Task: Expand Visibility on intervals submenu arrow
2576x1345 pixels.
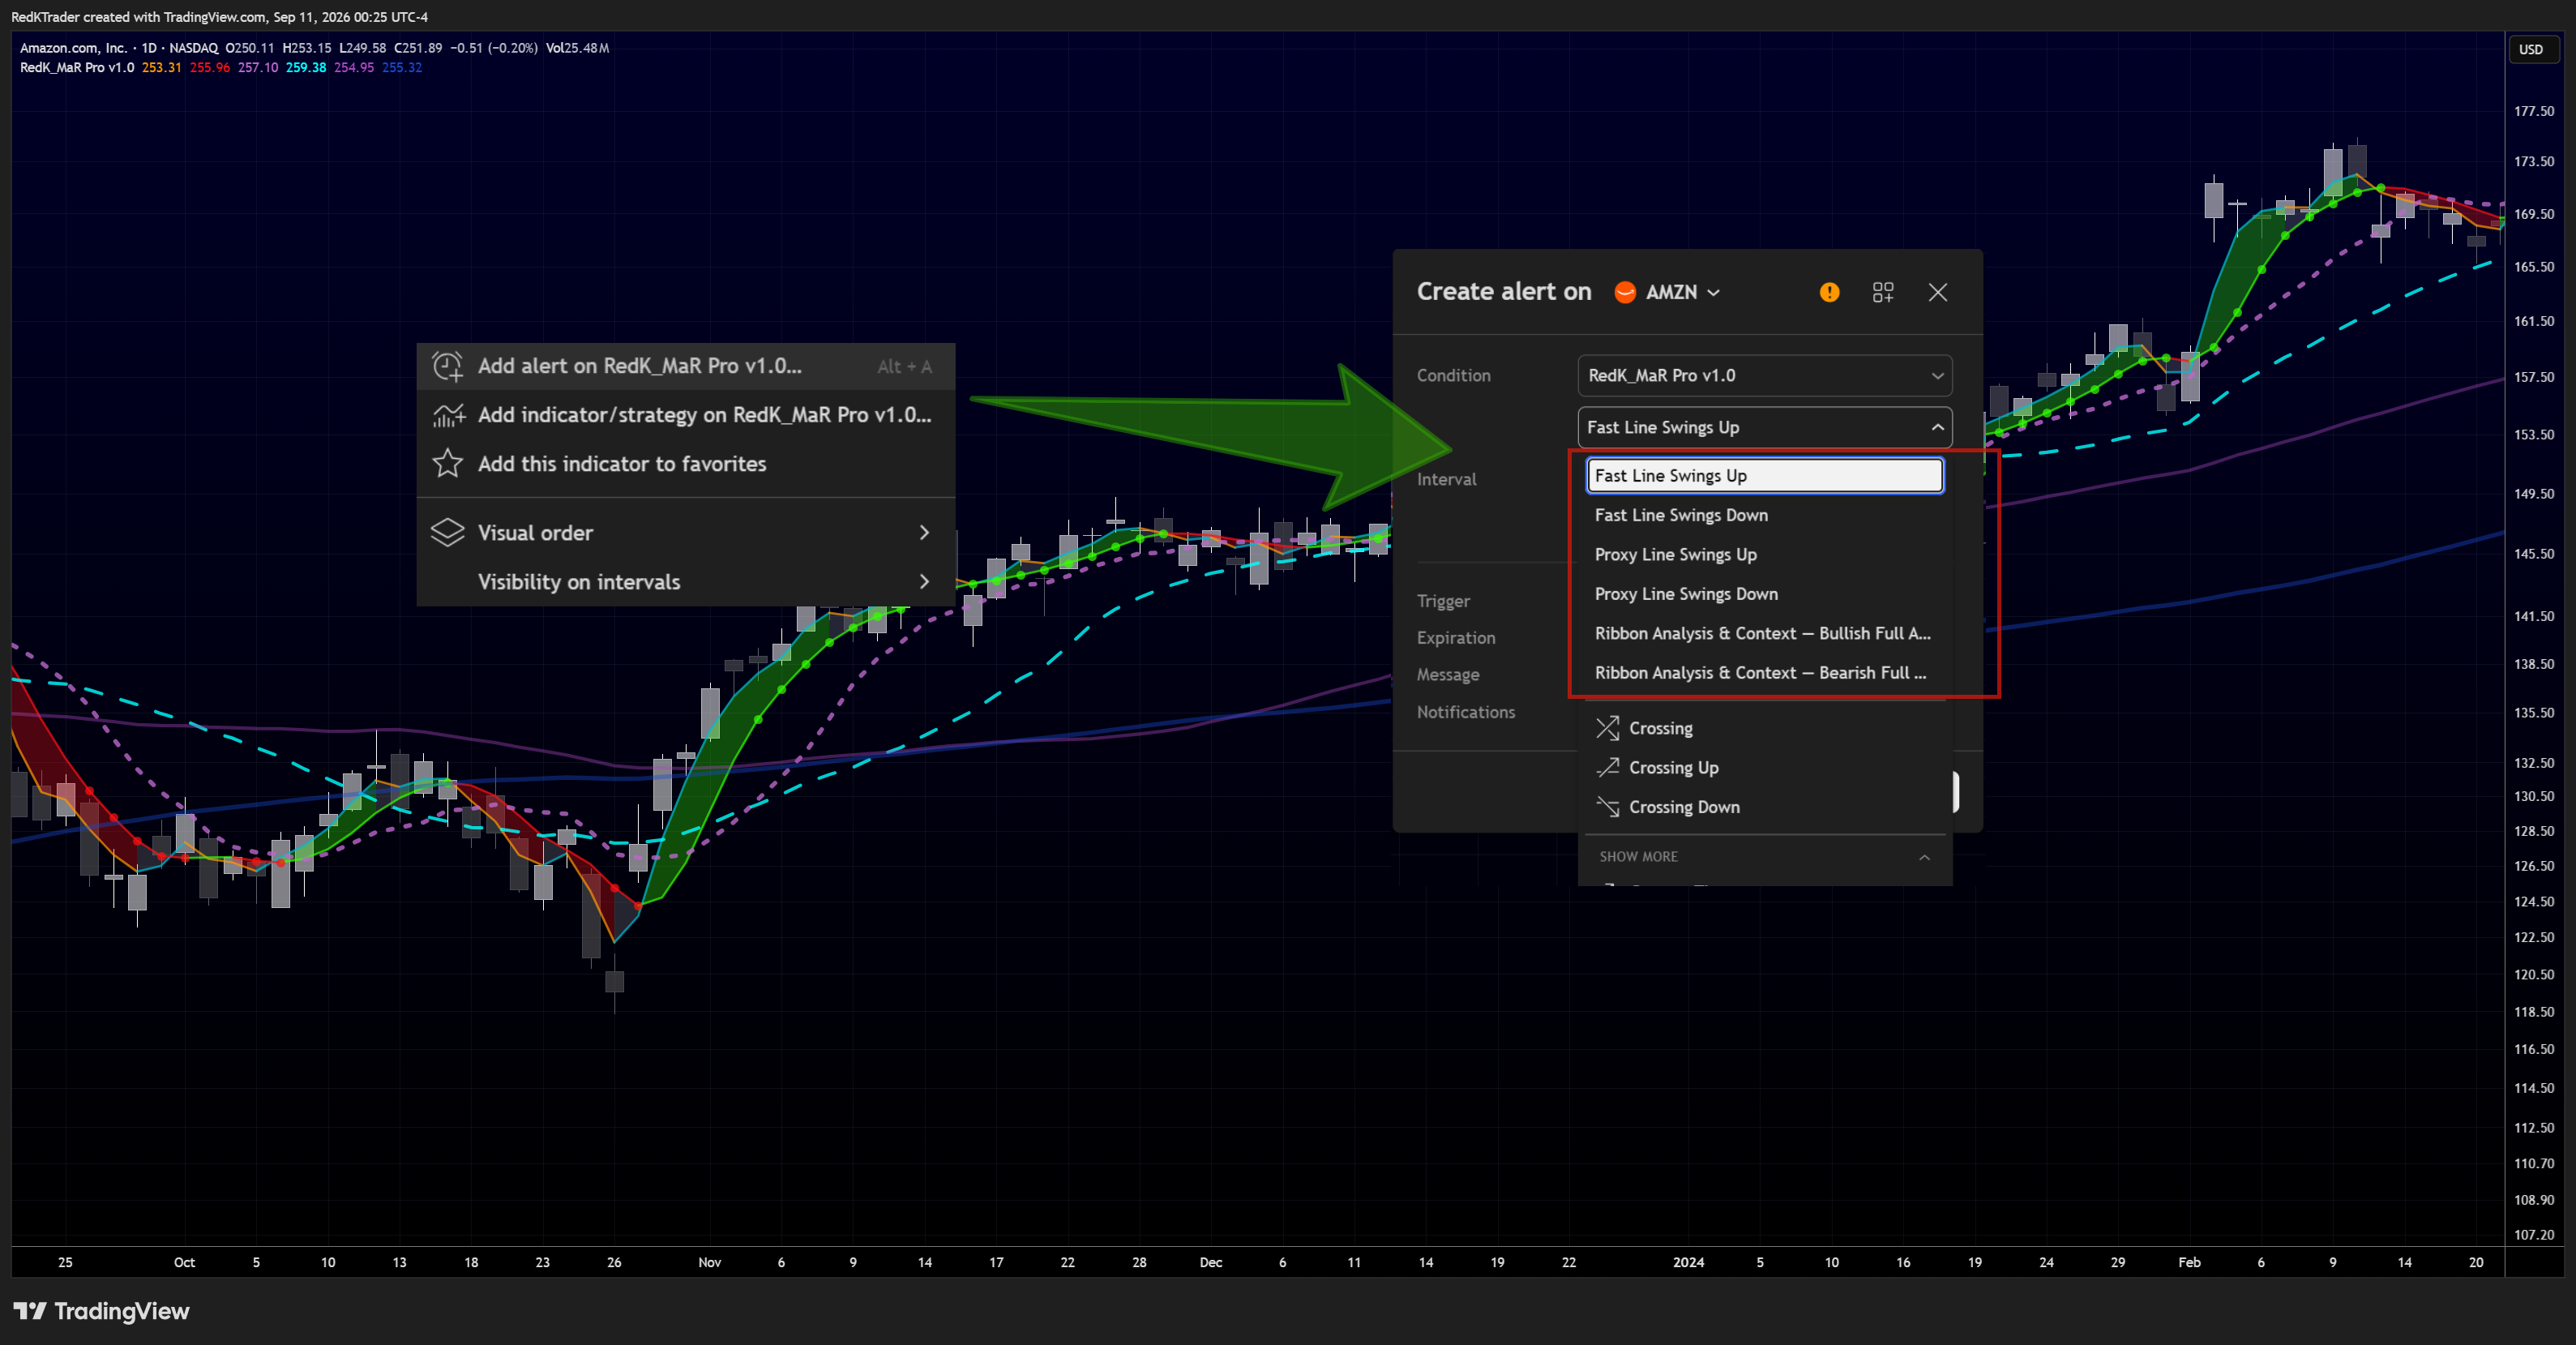Action: 924,582
